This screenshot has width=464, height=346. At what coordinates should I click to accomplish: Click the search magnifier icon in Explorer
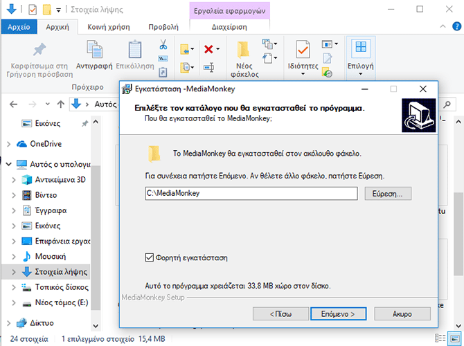(x=447, y=104)
